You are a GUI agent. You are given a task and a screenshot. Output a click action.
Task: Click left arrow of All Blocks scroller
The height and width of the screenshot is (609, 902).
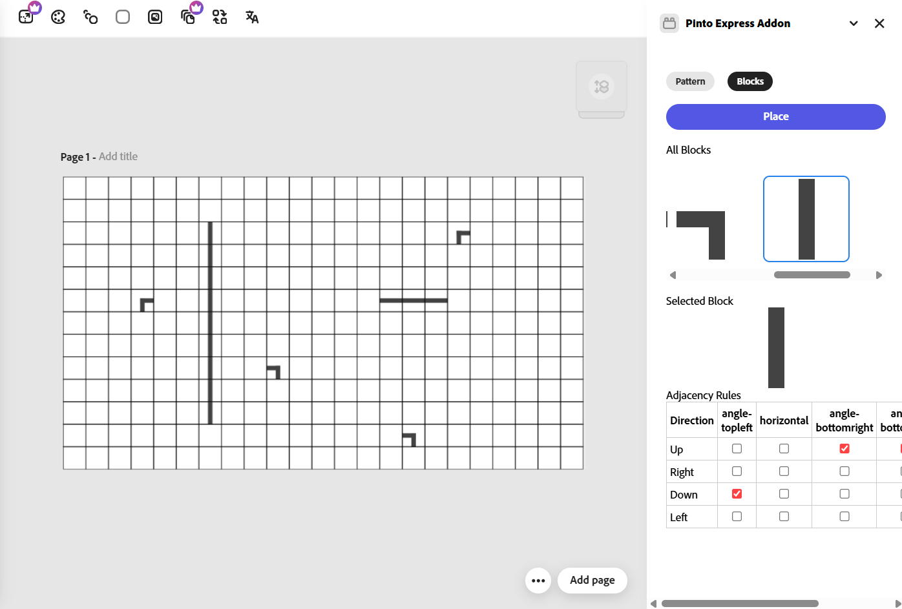673,275
